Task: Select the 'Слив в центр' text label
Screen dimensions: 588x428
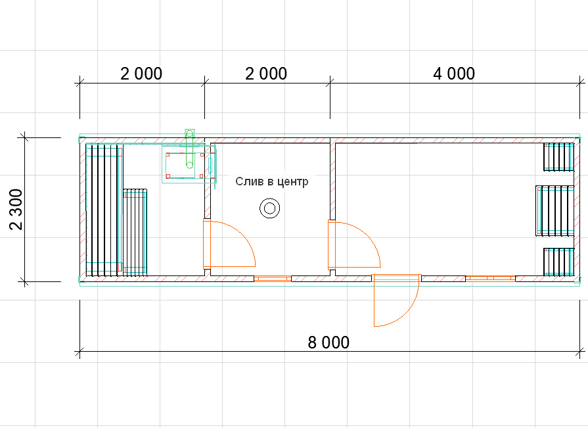Action: point(272,181)
